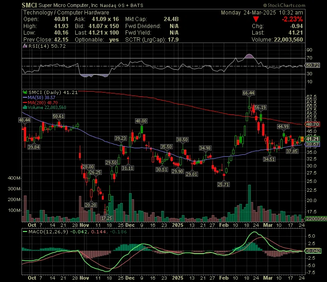Click the 39.23 price label
This screenshot has width=327, height=282.
click(121, 138)
